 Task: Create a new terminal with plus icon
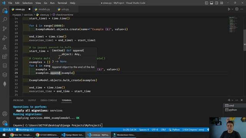point(229,100)
